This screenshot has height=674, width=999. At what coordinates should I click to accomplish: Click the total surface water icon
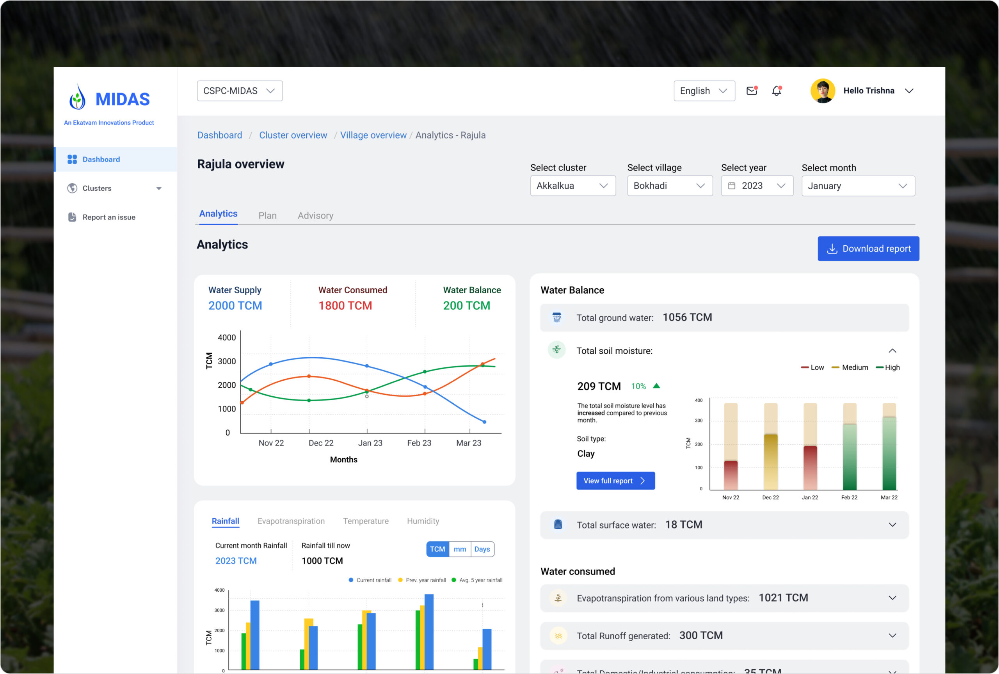pyautogui.click(x=558, y=525)
